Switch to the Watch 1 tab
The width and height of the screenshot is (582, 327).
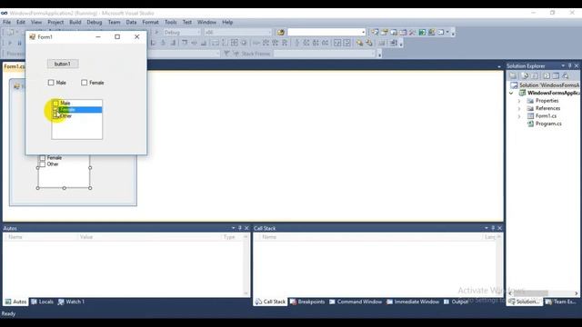pyautogui.click(x=71, y=302)
